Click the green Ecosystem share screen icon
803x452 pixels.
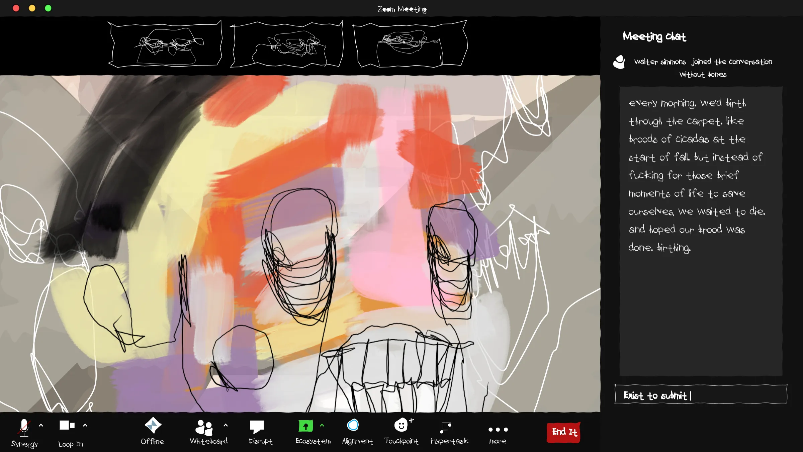click(305, 426)
